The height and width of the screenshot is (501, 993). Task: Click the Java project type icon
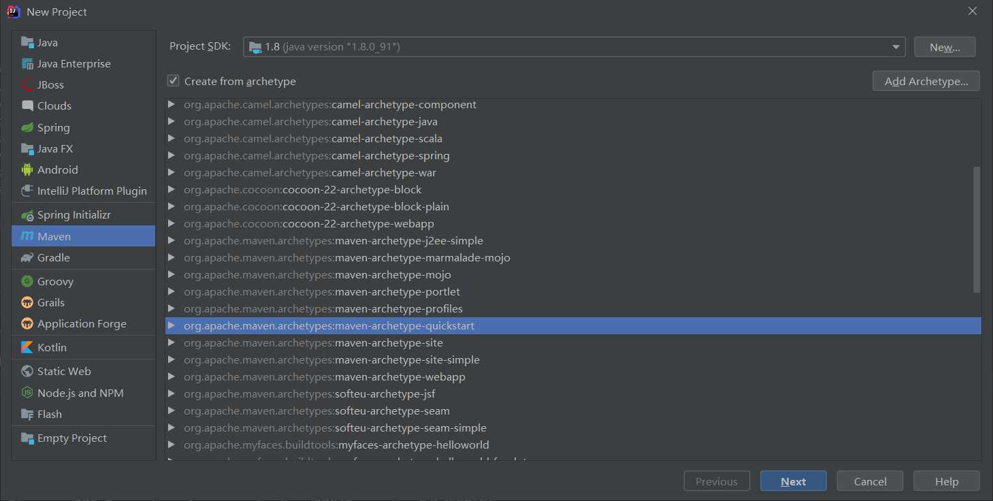pos(27,42)
